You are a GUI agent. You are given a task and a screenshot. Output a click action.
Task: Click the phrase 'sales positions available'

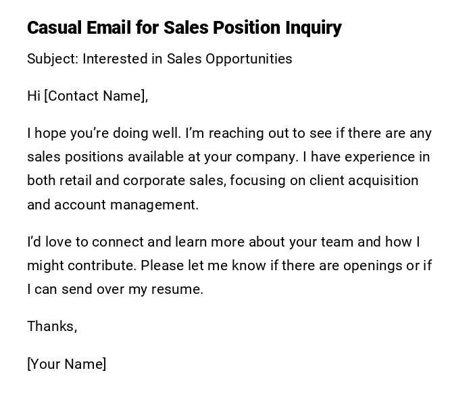[x=105, y=157]
